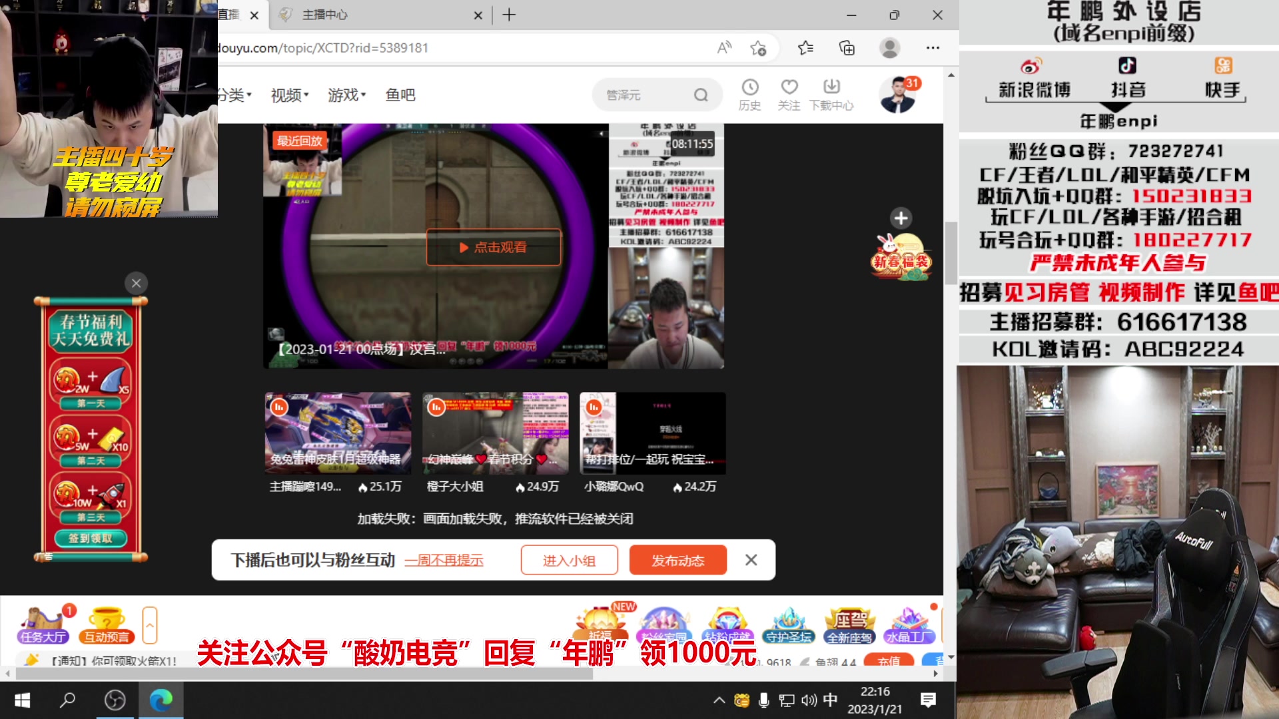Click the 进入小组 button
The image size is (1279, 719).
(569, 561)
